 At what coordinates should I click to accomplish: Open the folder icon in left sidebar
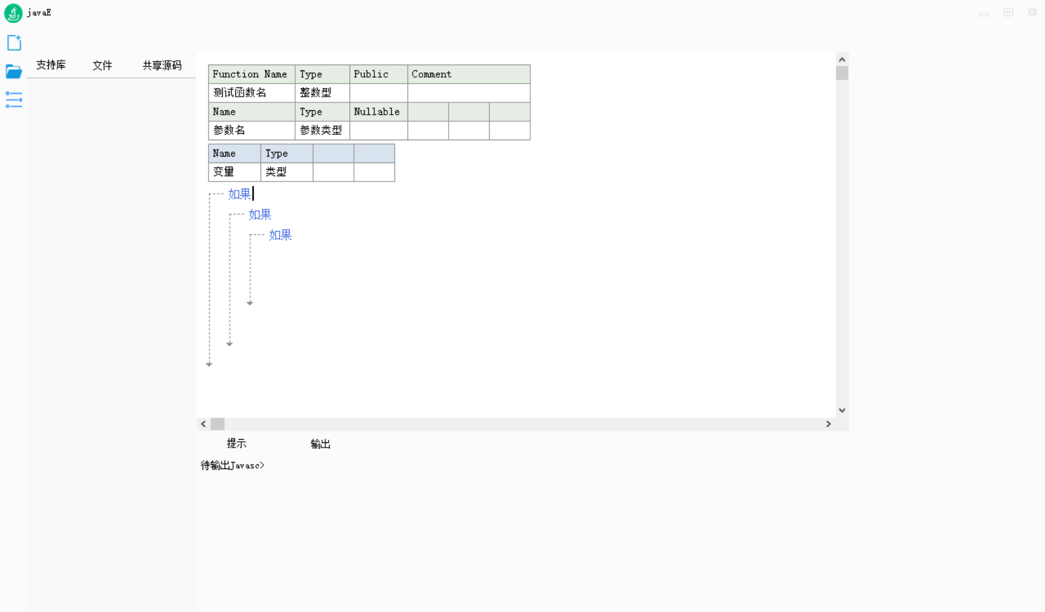pyautogui.click(x=14, y=72)
